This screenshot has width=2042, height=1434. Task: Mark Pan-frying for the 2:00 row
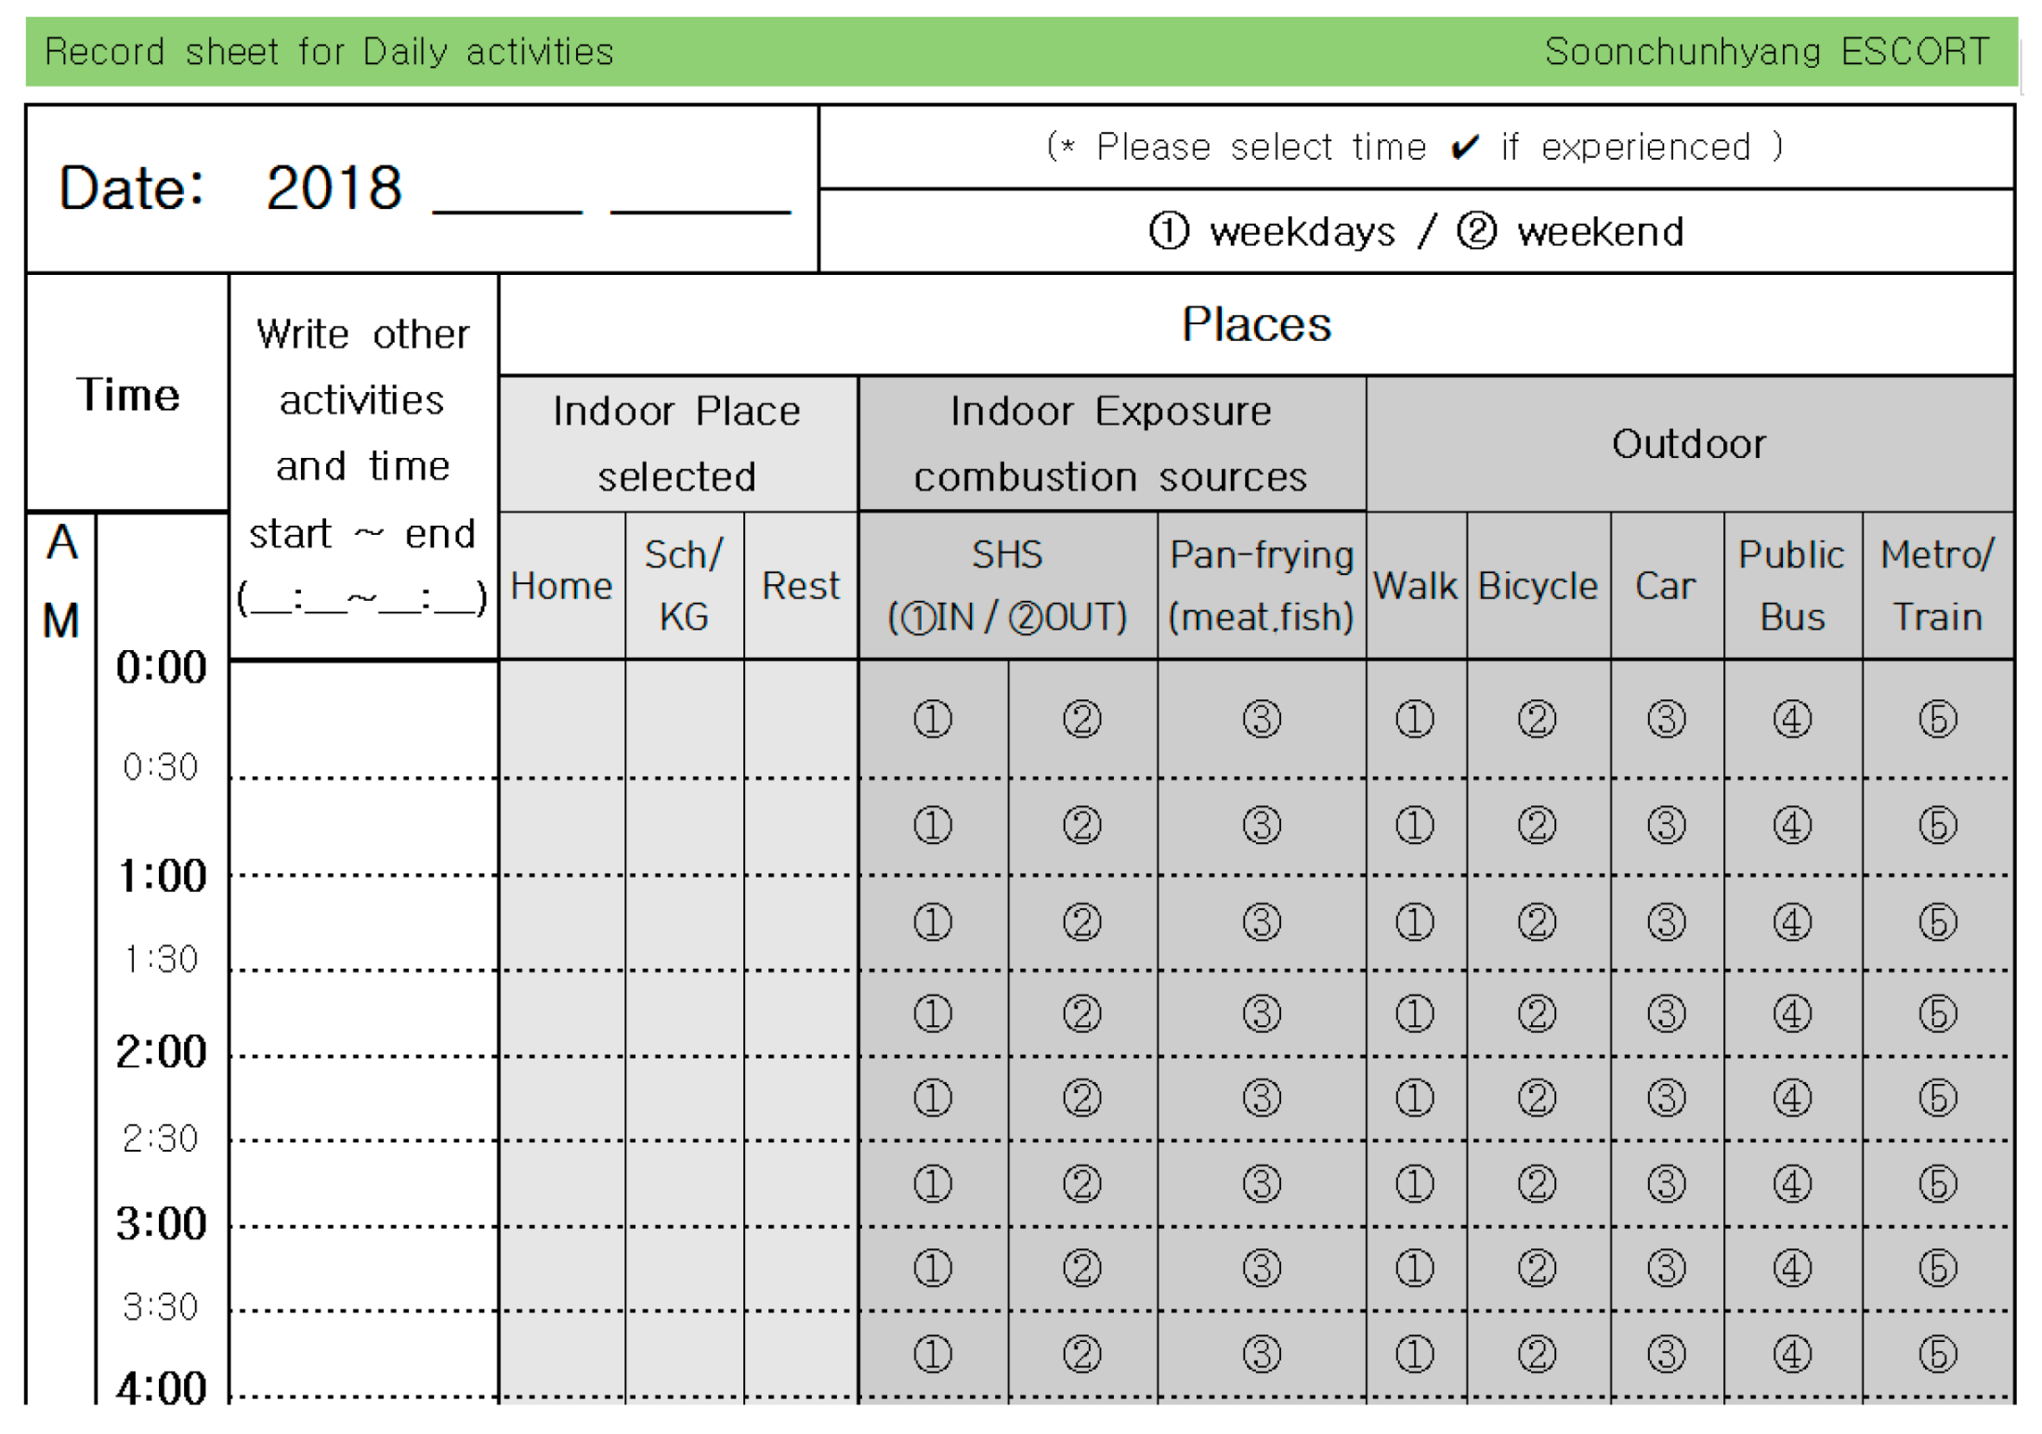[1261, 1098]
